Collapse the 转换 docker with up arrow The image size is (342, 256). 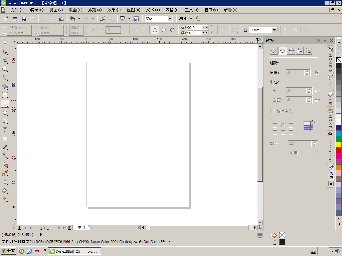click(x=325, y=40)
